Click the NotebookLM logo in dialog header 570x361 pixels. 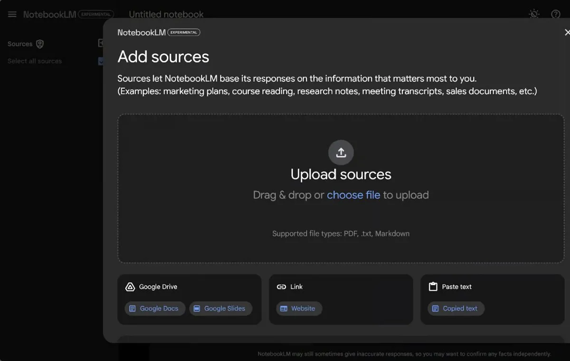coord(142,32)
